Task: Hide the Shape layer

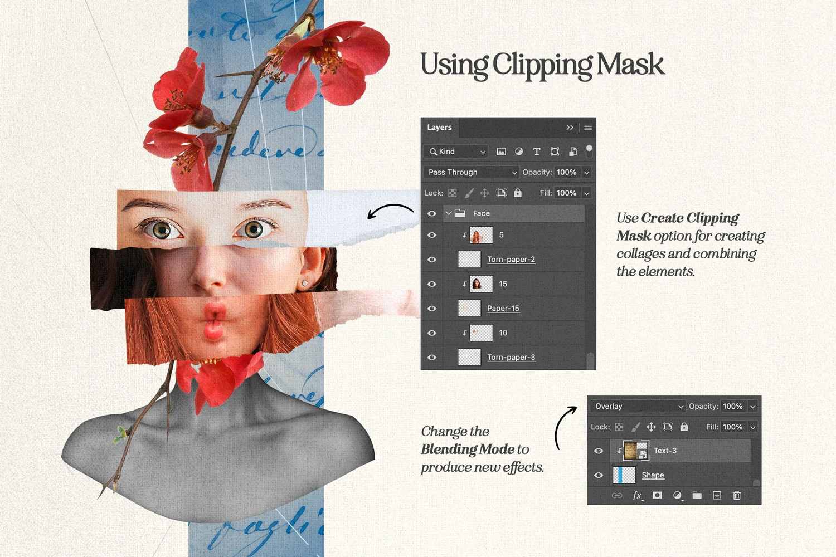Action: coord(599,475)
